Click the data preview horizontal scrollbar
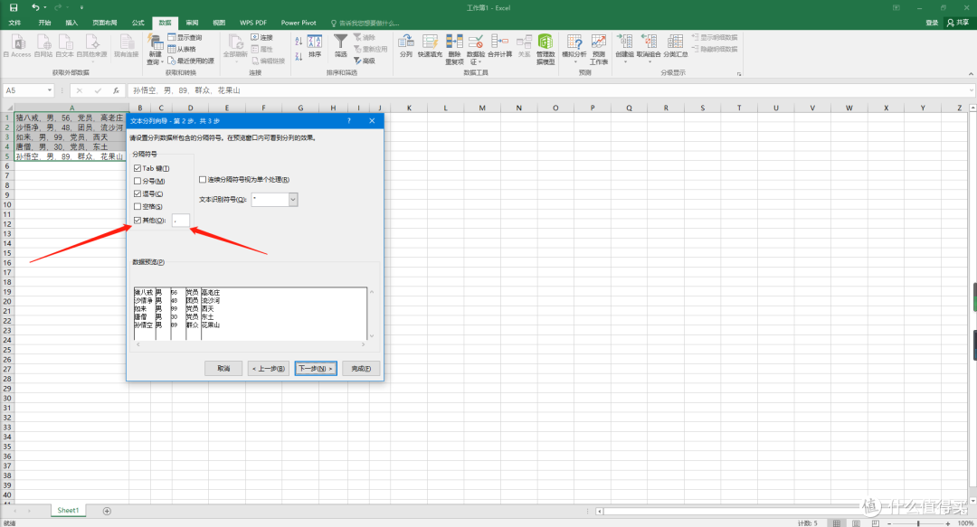977x527 pixels. tap(251, 343)
